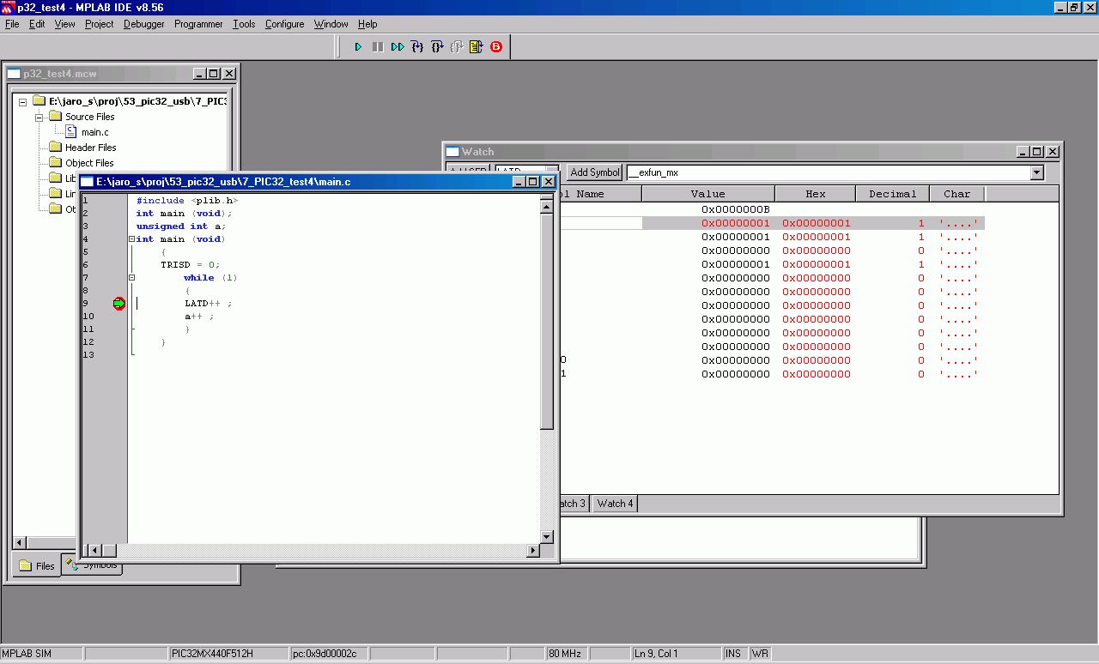Select the Files tab in project window
The image size is (1099, 664).
(x=37, y=566)
